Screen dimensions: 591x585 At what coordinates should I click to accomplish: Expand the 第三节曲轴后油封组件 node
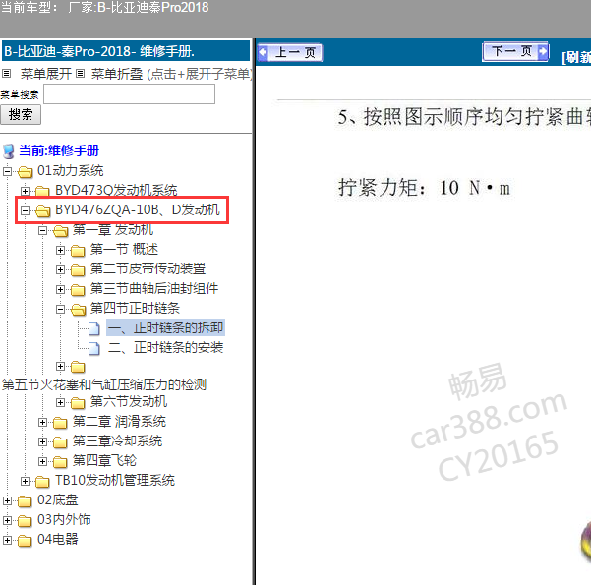60,289
